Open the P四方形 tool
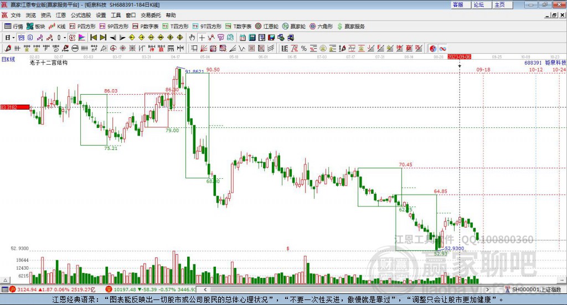The width and height of the screenshot is (567, 305). pyautogui.click(x=83, y=27)
